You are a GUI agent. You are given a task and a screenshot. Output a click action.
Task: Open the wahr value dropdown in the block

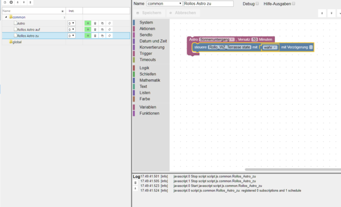click(270, 47)
